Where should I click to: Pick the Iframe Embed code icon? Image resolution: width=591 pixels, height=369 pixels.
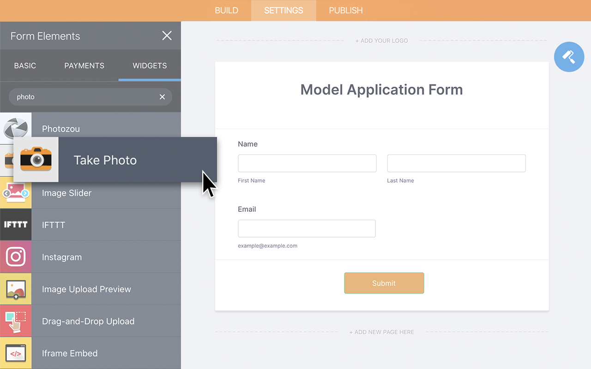(16, 353)
